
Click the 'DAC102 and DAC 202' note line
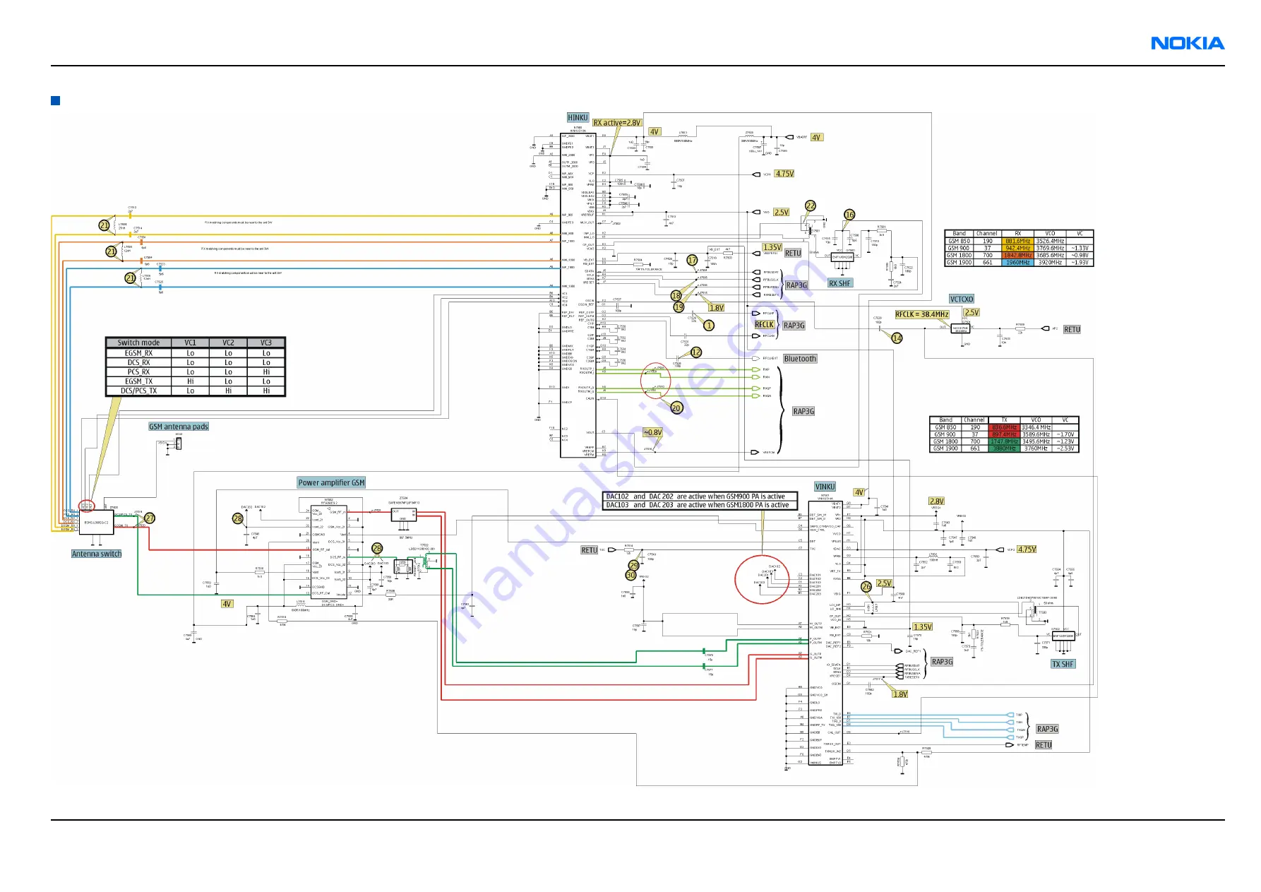[695, 496]
